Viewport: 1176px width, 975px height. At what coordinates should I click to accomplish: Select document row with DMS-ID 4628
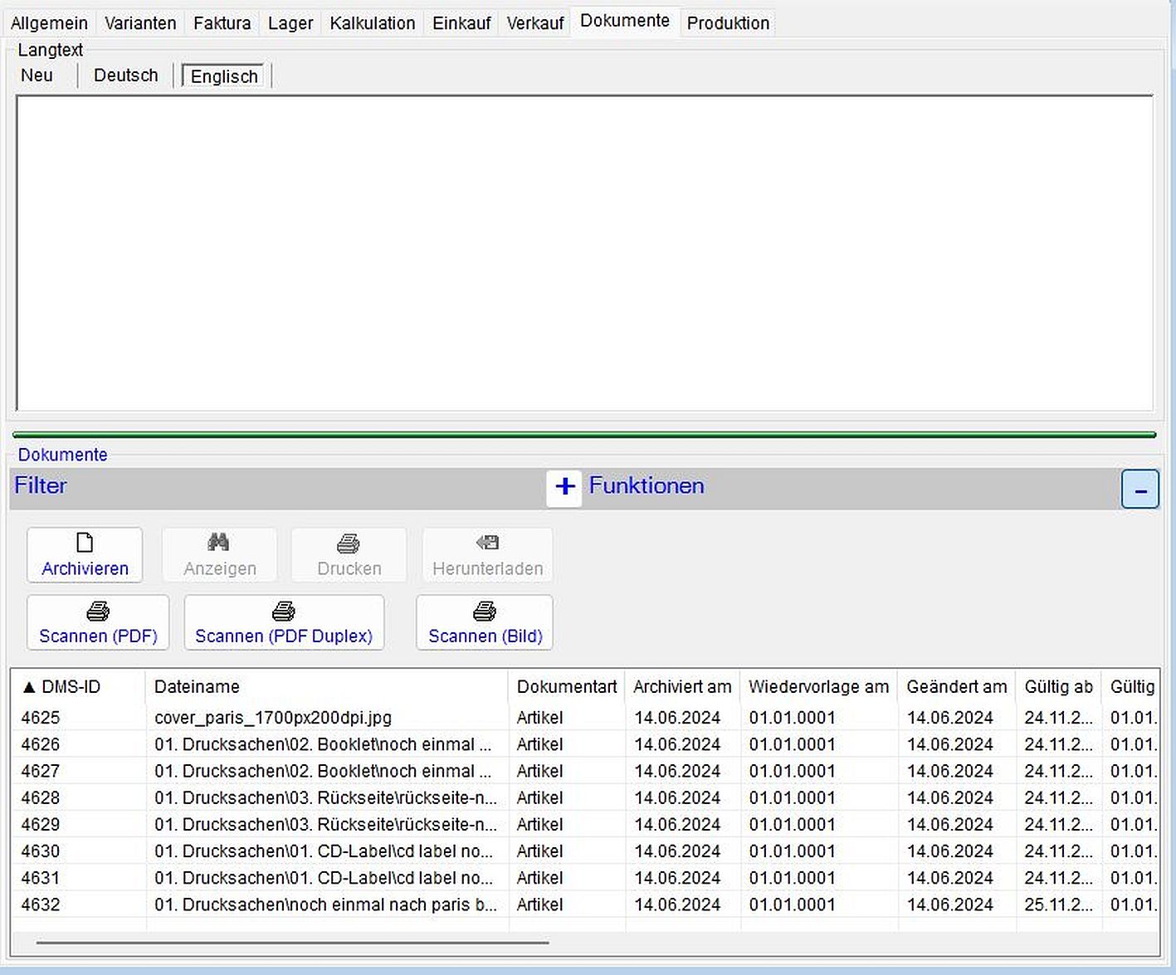click(x=585, y=797)
